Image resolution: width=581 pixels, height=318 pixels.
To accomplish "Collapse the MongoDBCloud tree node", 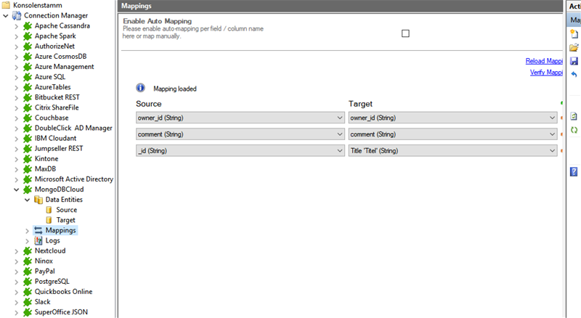I will 17,189.
